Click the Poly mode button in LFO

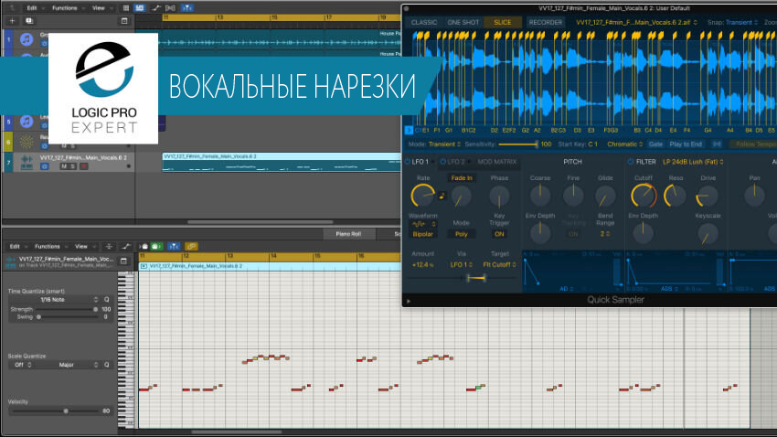(x=462, y=234)
